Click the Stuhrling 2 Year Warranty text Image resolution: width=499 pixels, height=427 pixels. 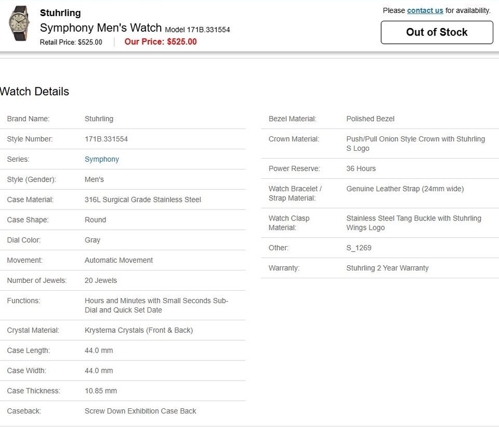pos(387,268)
